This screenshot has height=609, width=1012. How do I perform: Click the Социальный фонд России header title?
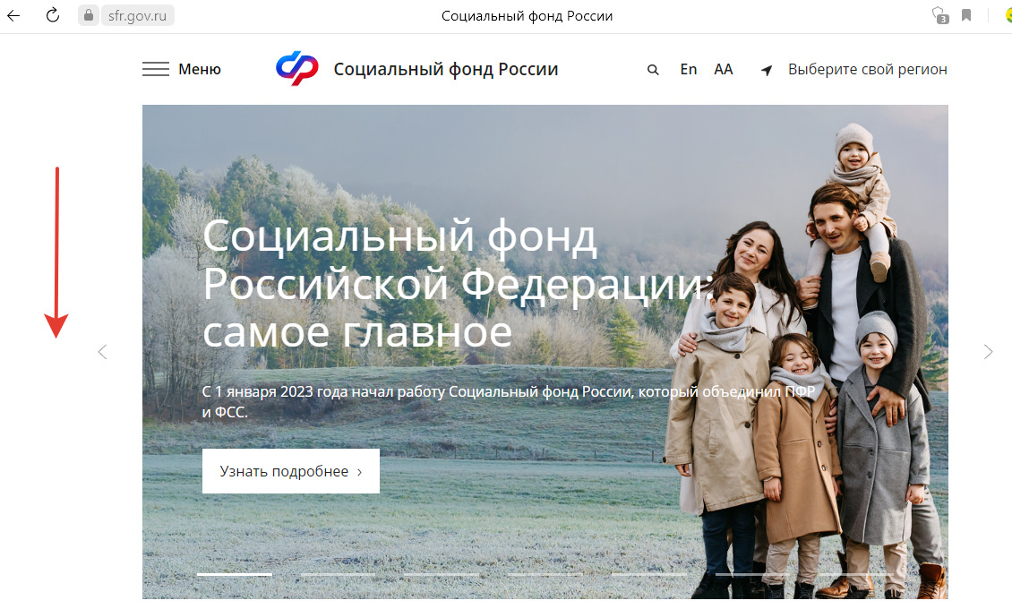446,69
